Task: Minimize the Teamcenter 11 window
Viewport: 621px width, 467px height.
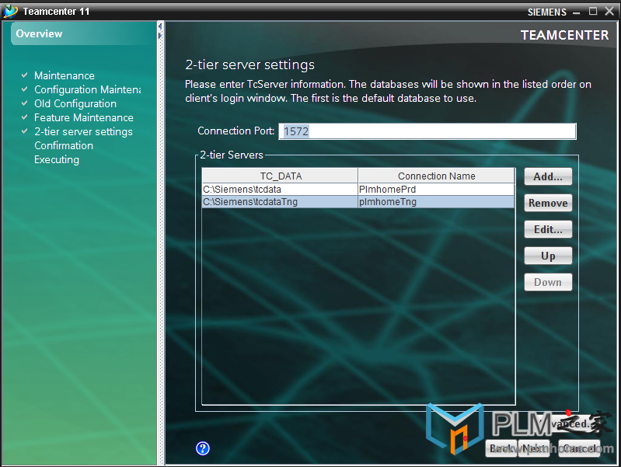Action: click(577, 12)
